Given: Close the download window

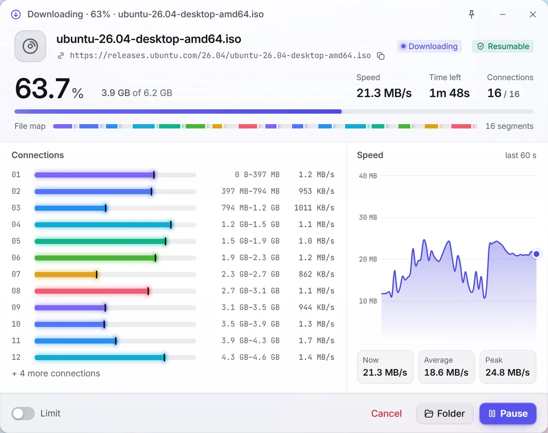Looking at the screenshot, I should 533,14.
